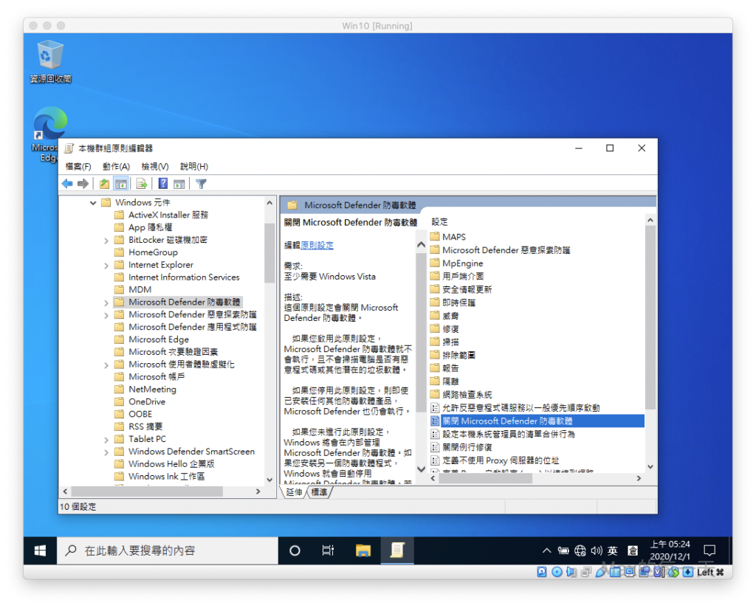Click the 原則設定 edit link

point(317,245)
